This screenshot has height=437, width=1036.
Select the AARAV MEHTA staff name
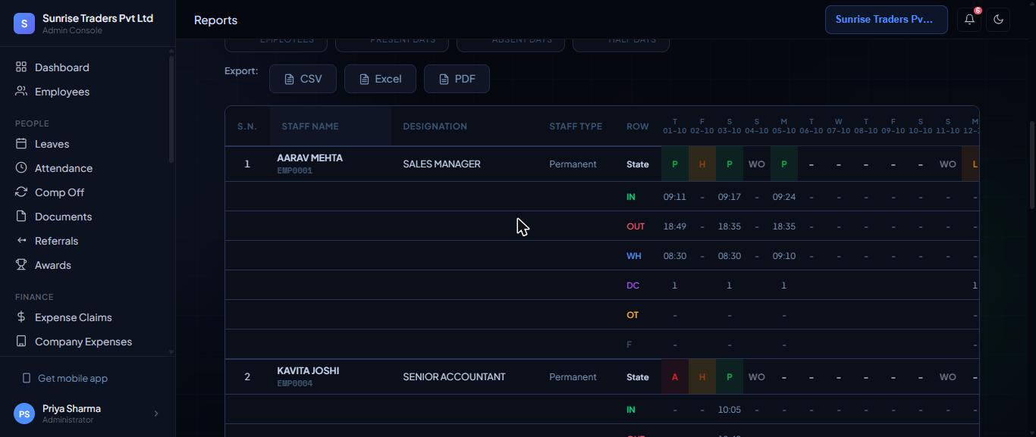click(309, 158)
